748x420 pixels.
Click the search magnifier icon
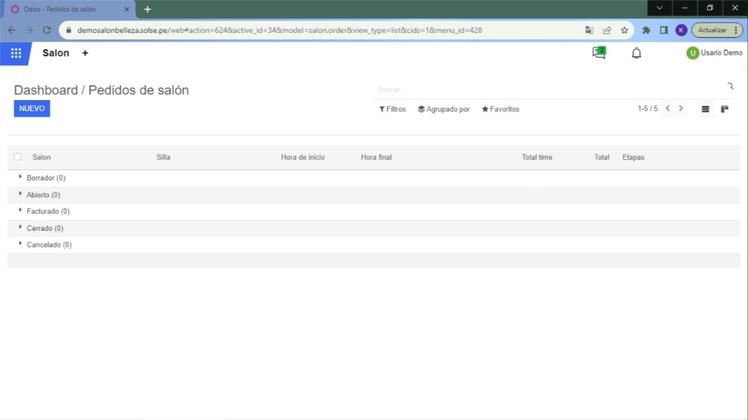730,87
